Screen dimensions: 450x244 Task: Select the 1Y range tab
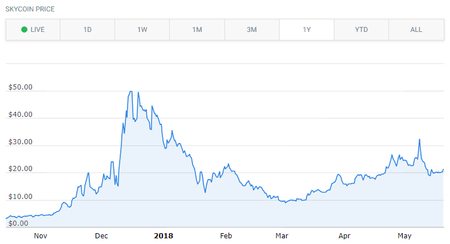[x=307, y=30]
